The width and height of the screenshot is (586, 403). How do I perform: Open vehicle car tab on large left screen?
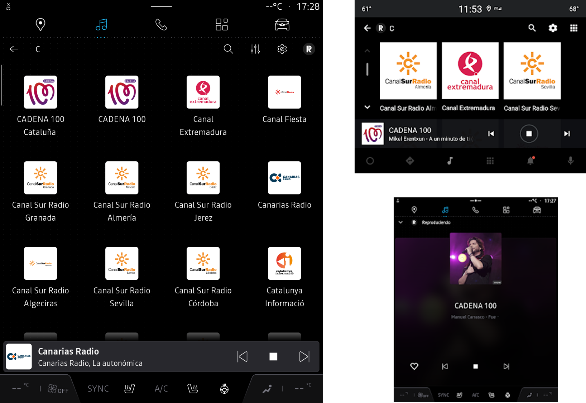pos(282,24)
